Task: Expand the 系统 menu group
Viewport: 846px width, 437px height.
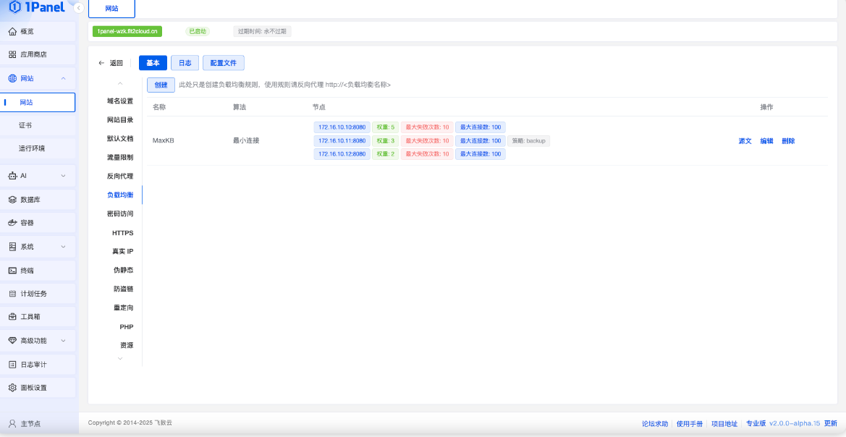Action: tap(64, 247)
